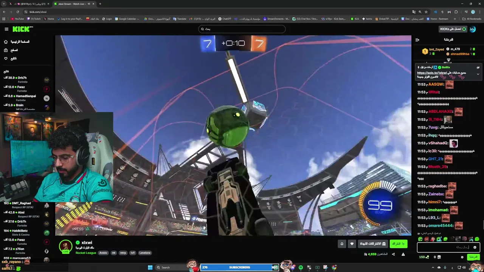
Task: Expand the pinned BotRix message chevron
Action: pos(478,74)
